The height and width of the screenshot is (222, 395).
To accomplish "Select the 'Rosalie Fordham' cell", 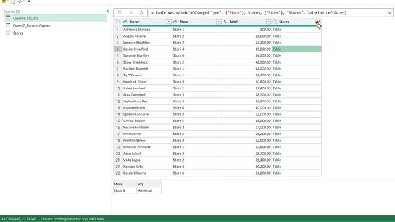I will pos(147,128).
